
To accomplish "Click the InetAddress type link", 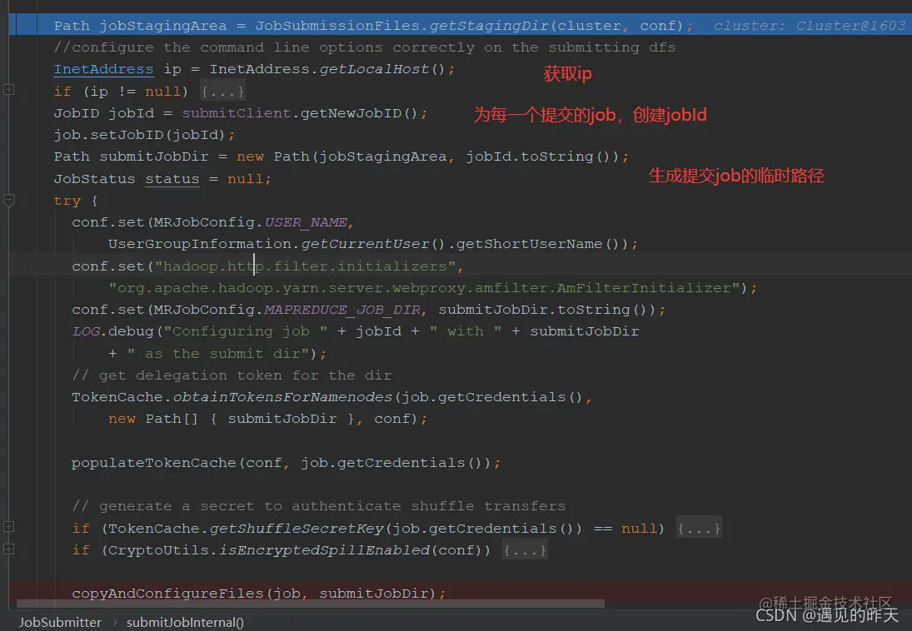I will (103, 69).
